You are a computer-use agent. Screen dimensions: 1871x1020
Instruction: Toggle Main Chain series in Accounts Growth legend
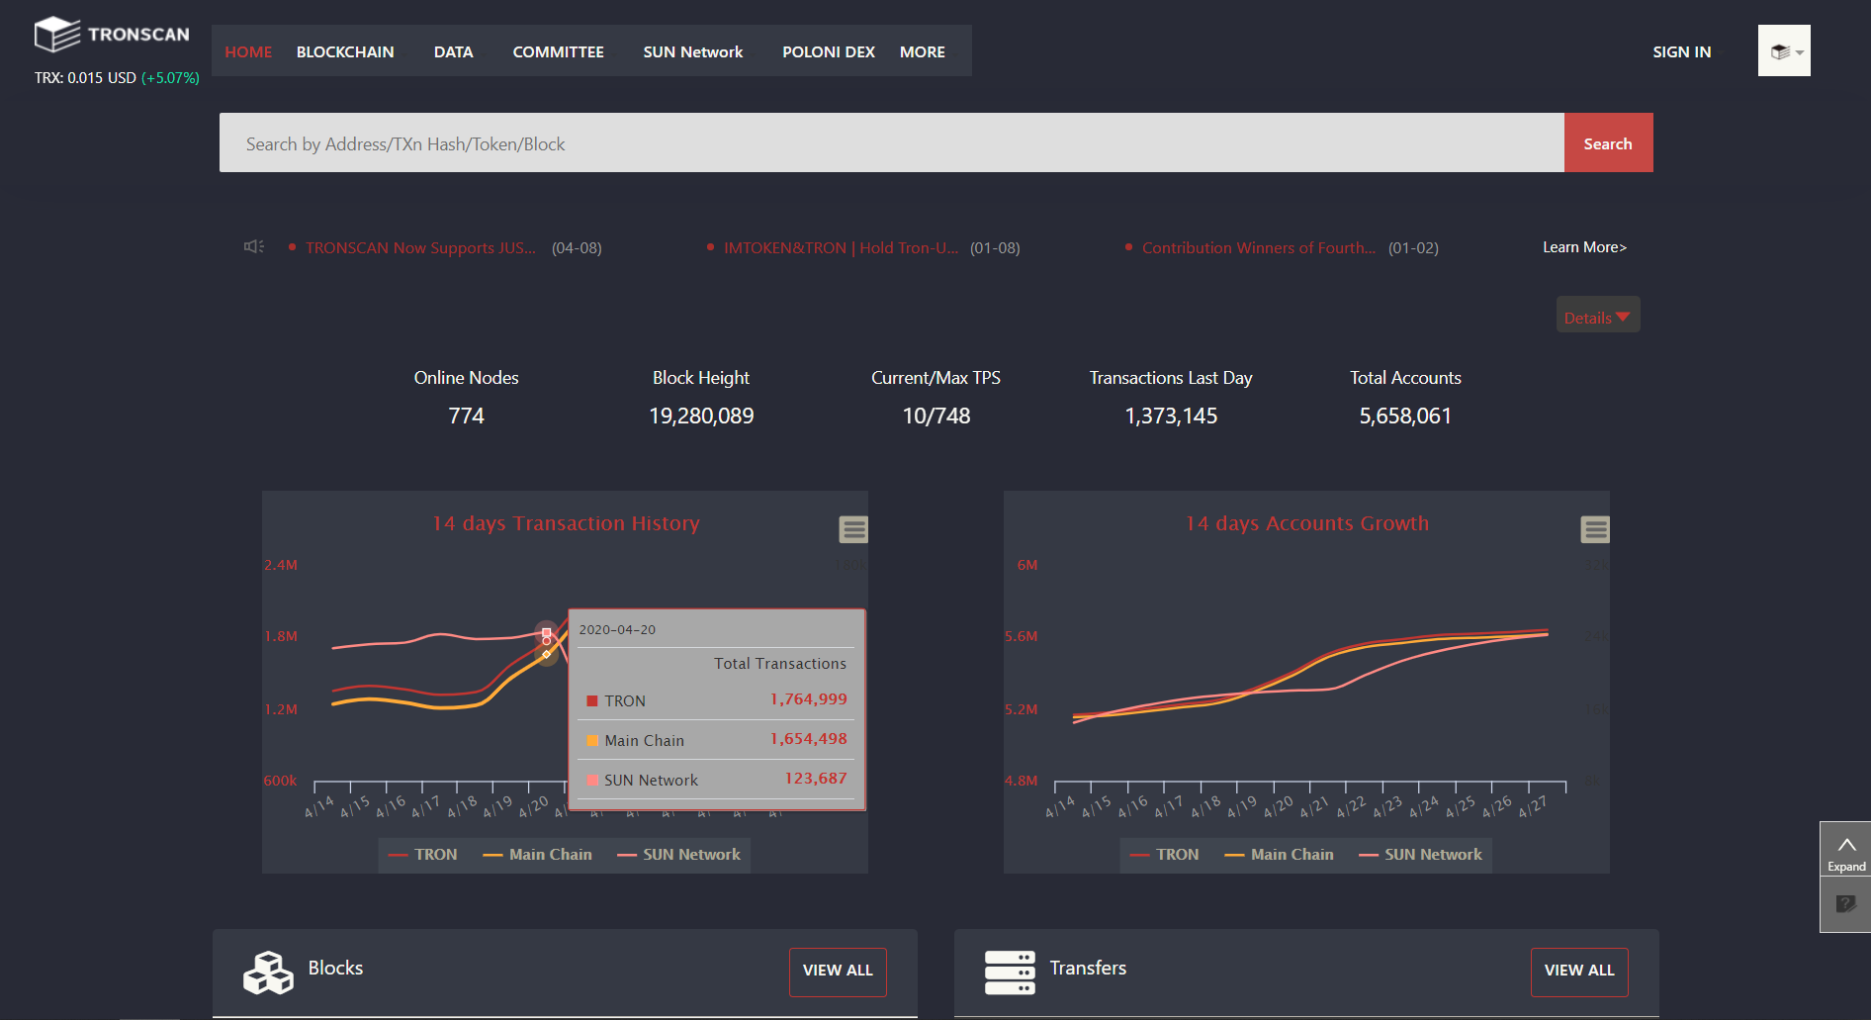(x=1280, y=855)
